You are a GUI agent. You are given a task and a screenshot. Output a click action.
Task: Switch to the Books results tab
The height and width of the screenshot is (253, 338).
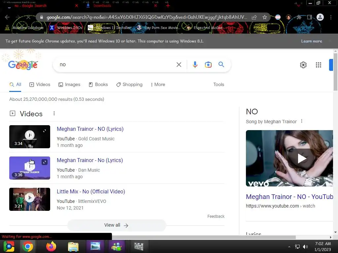(98, 85)
